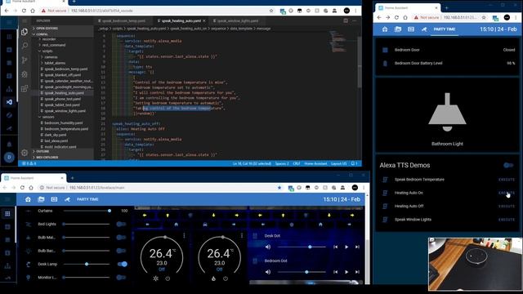Open new browser tab in bottom window
523x294 pixels.
pyautogui.click(x=73, y=178)
